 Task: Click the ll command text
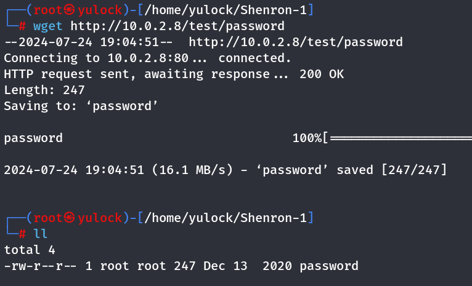pyautogui.click(x=41, y=234)
